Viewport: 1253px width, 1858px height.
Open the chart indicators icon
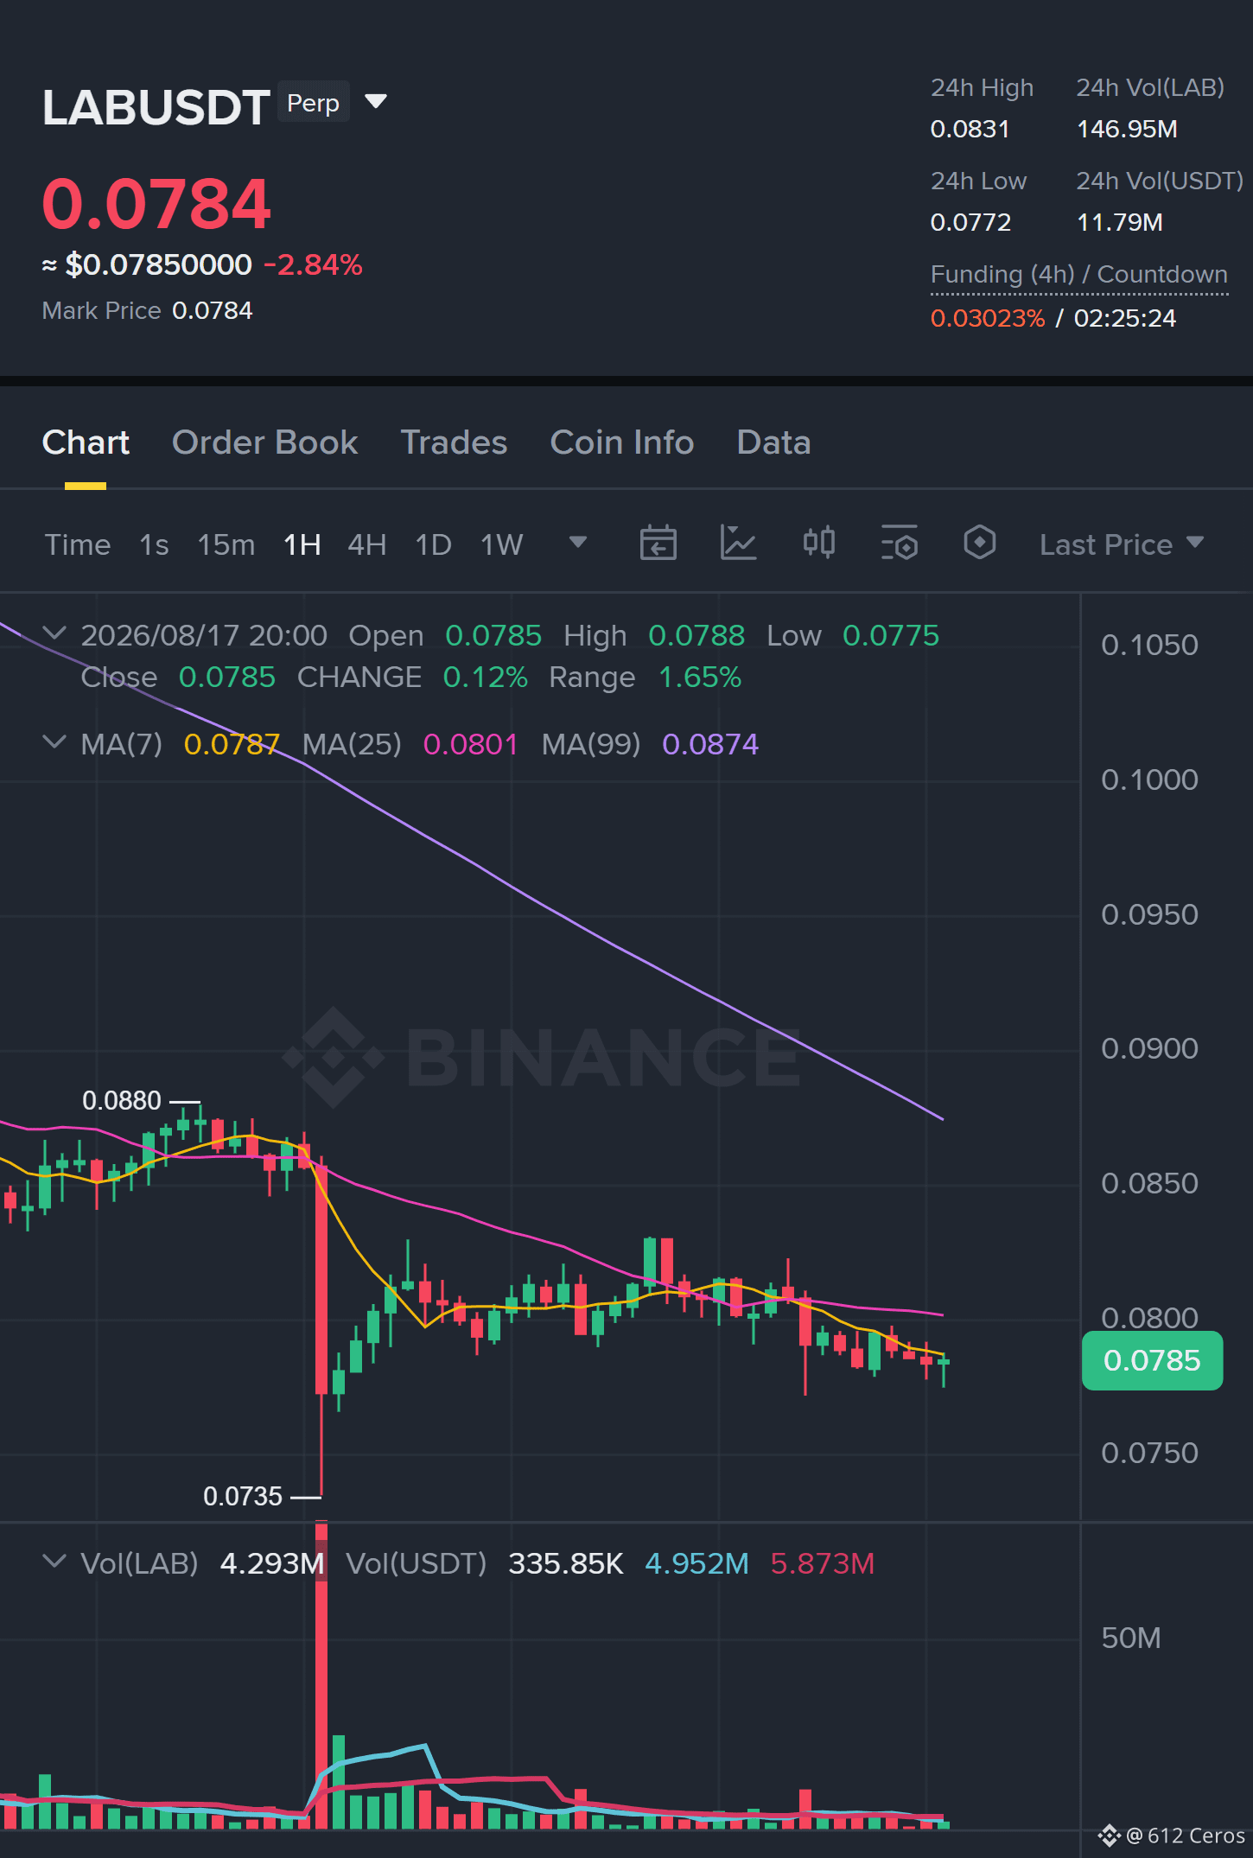coord(738,544)
